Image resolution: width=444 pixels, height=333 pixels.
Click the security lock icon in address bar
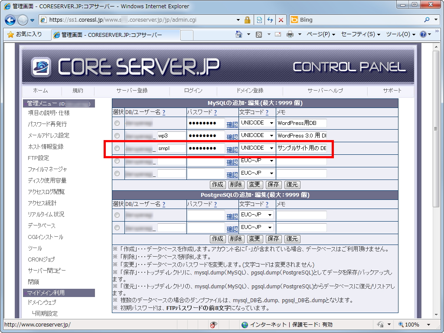click(247, 20)
